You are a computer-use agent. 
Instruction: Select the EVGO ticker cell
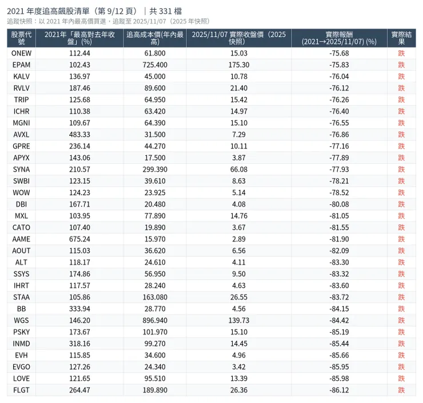pyautogui.click(x=21, y=367)
